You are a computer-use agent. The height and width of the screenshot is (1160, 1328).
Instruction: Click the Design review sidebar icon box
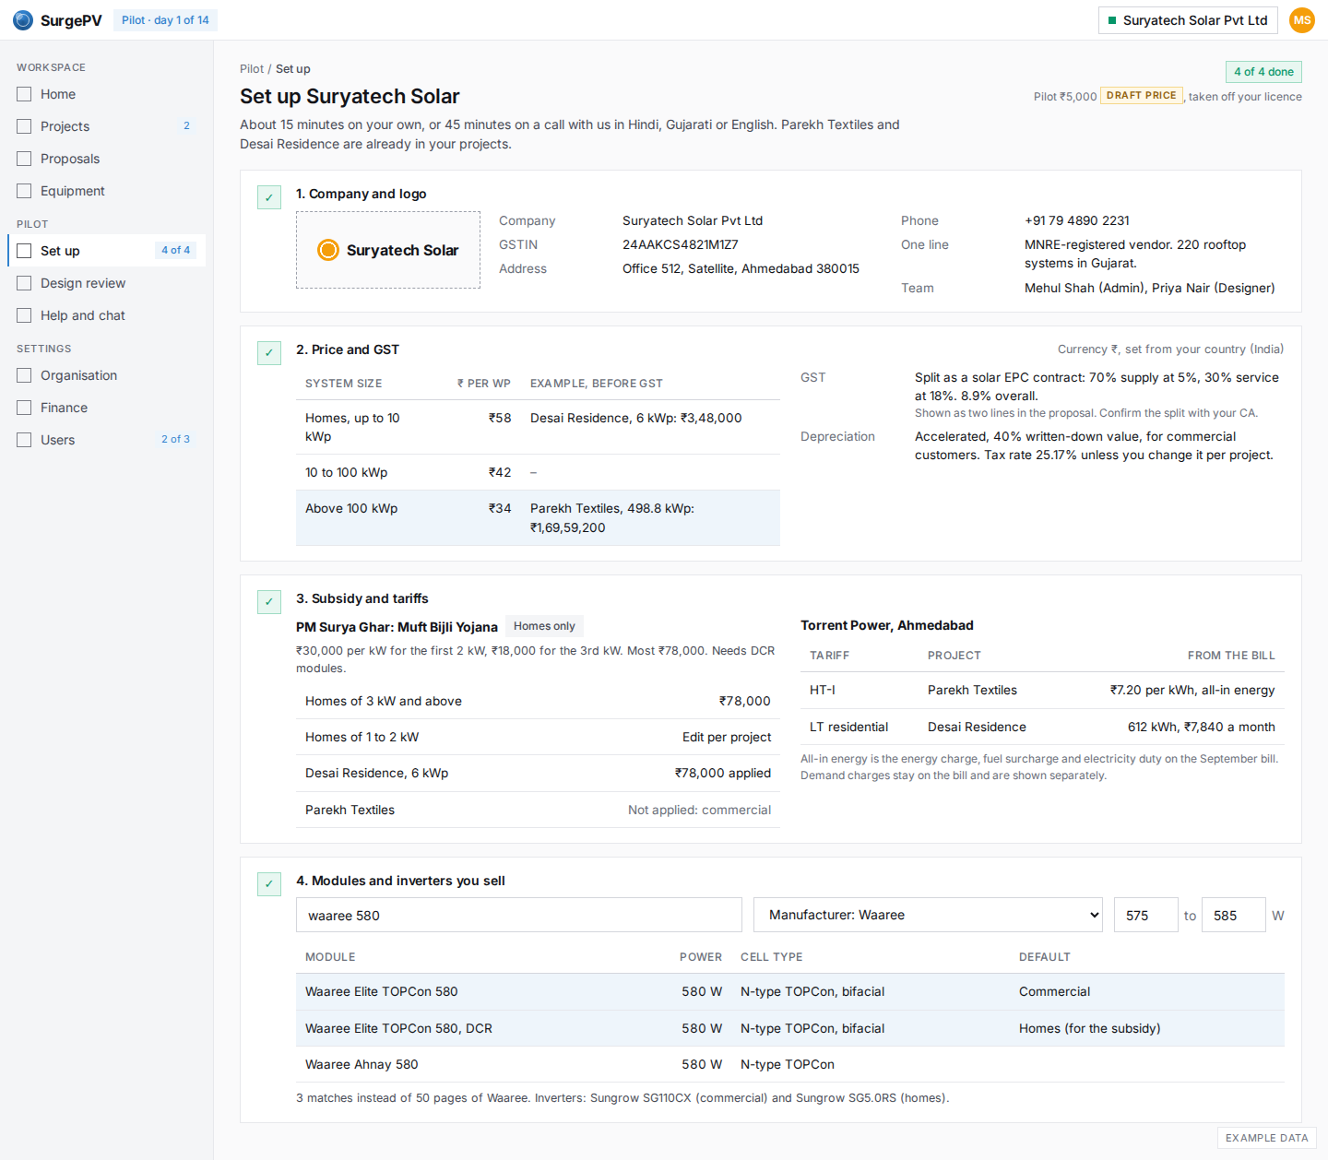point(24,283)
